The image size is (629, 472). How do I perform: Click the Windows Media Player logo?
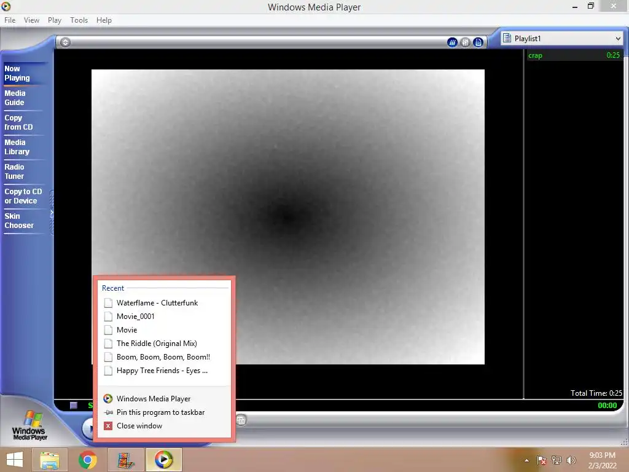point(29,425)
